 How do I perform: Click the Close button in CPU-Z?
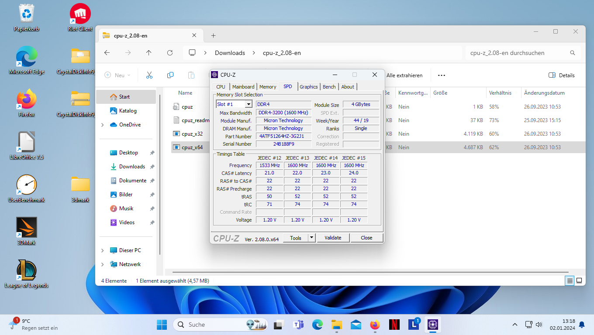coord(366,238)
